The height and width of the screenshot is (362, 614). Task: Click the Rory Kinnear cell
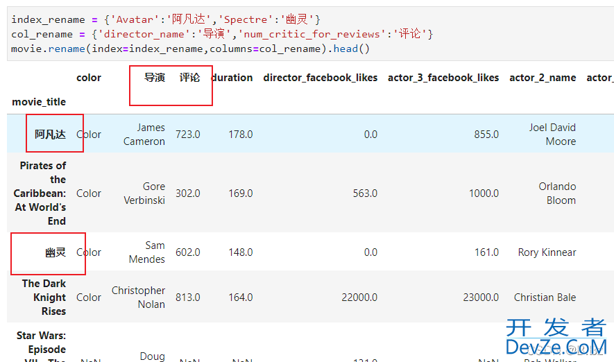point(547,252)
